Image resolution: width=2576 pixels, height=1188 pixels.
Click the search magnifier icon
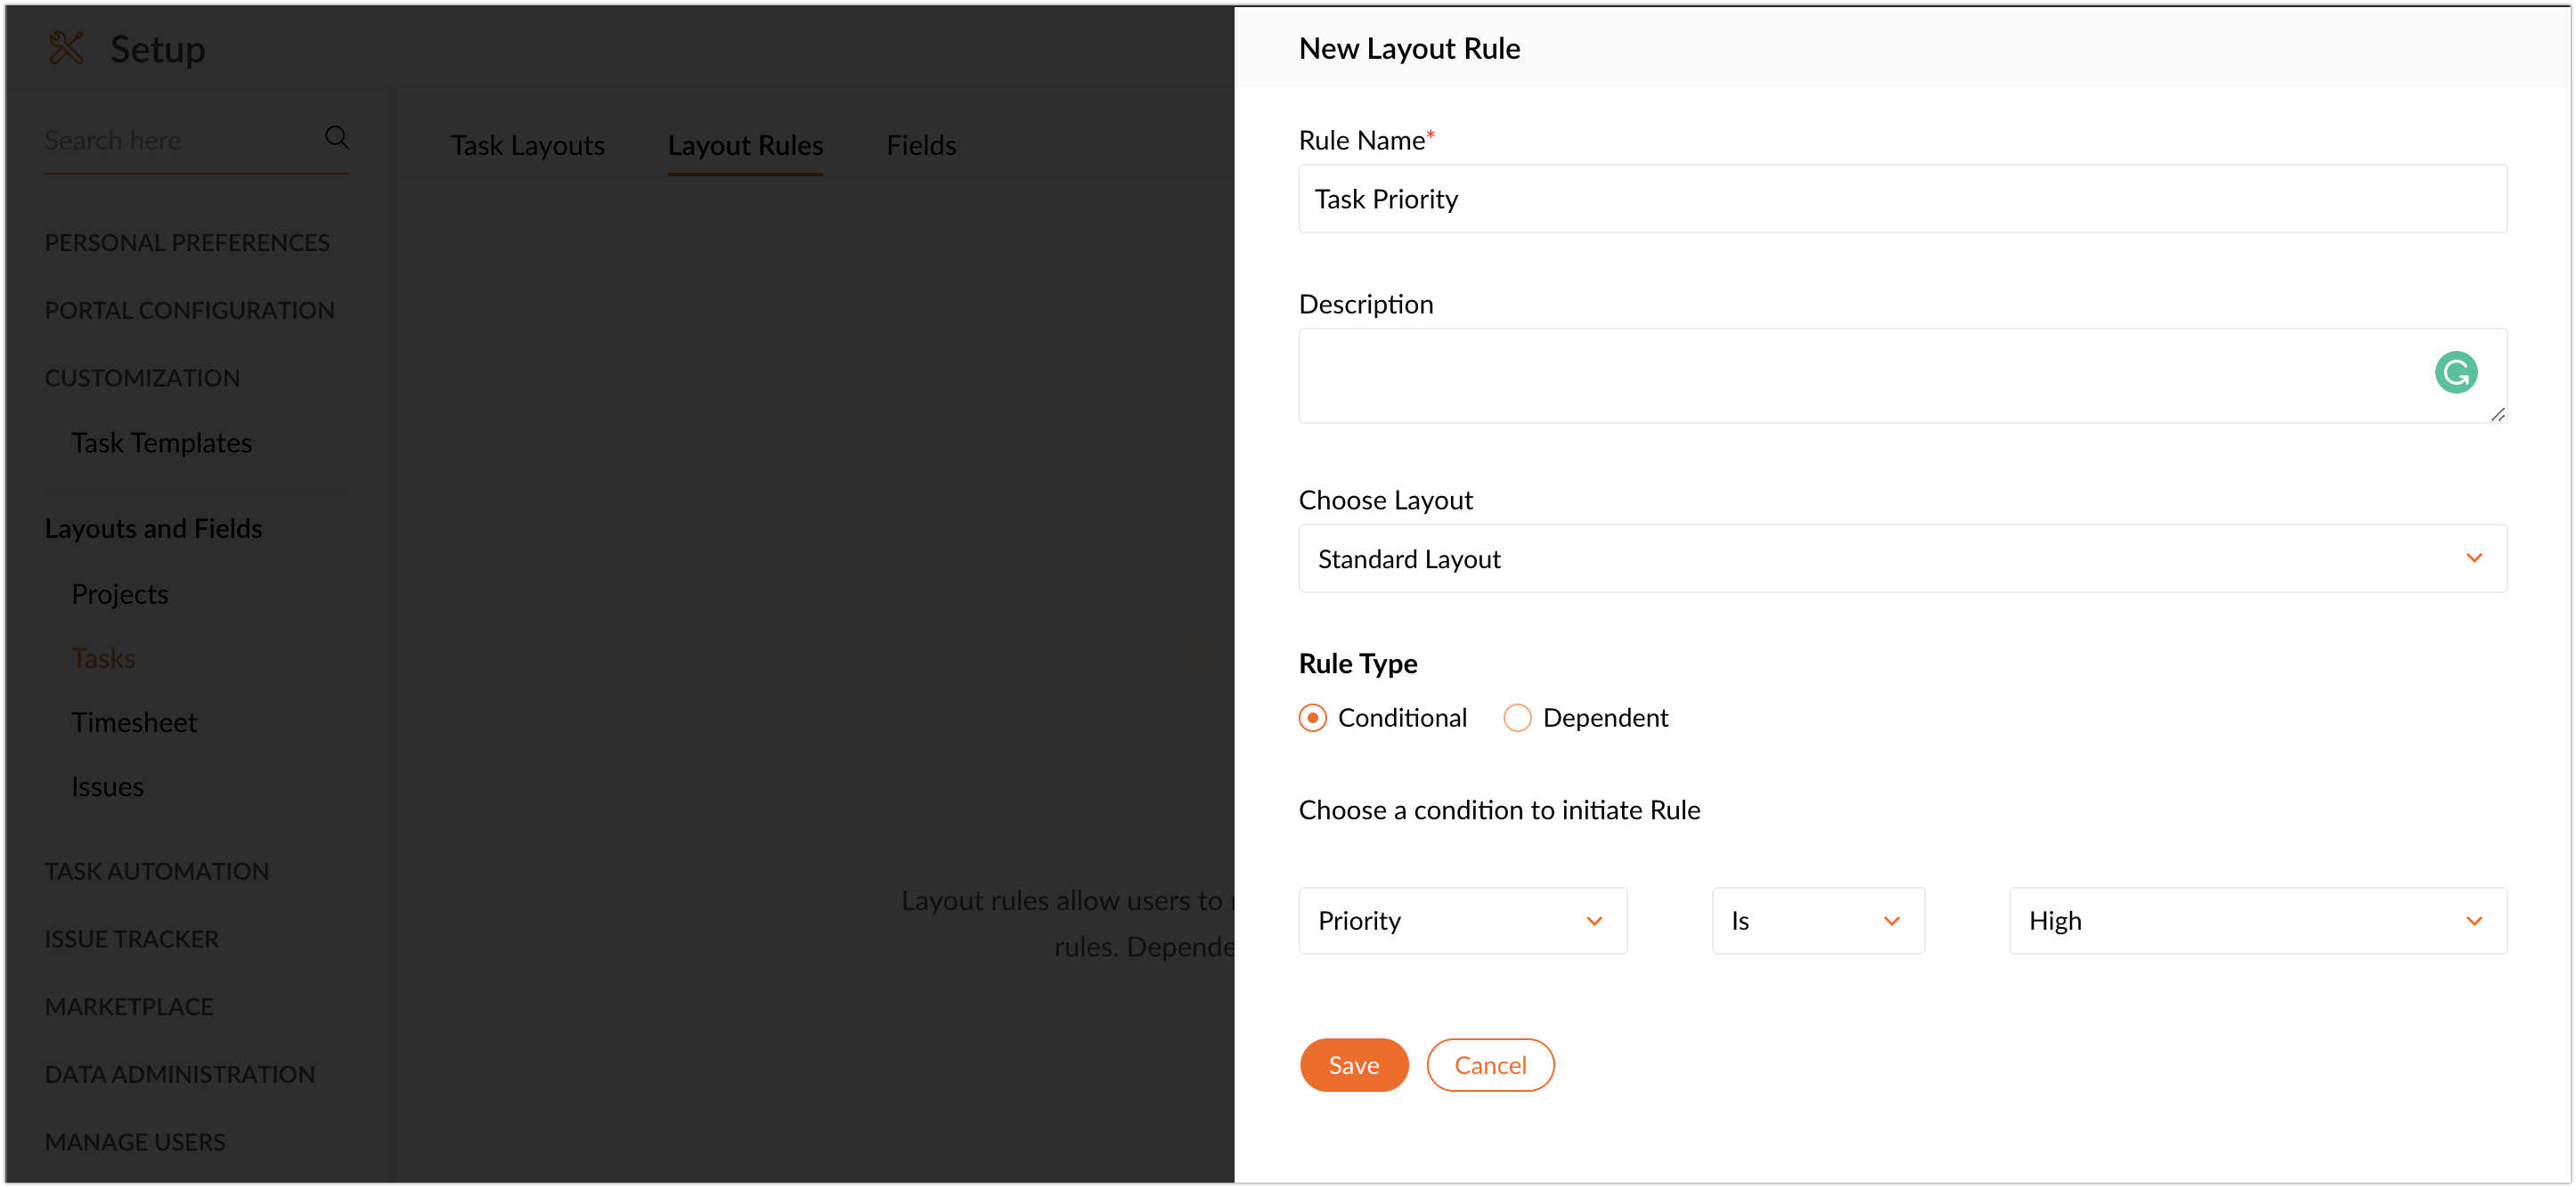[337, 138]
